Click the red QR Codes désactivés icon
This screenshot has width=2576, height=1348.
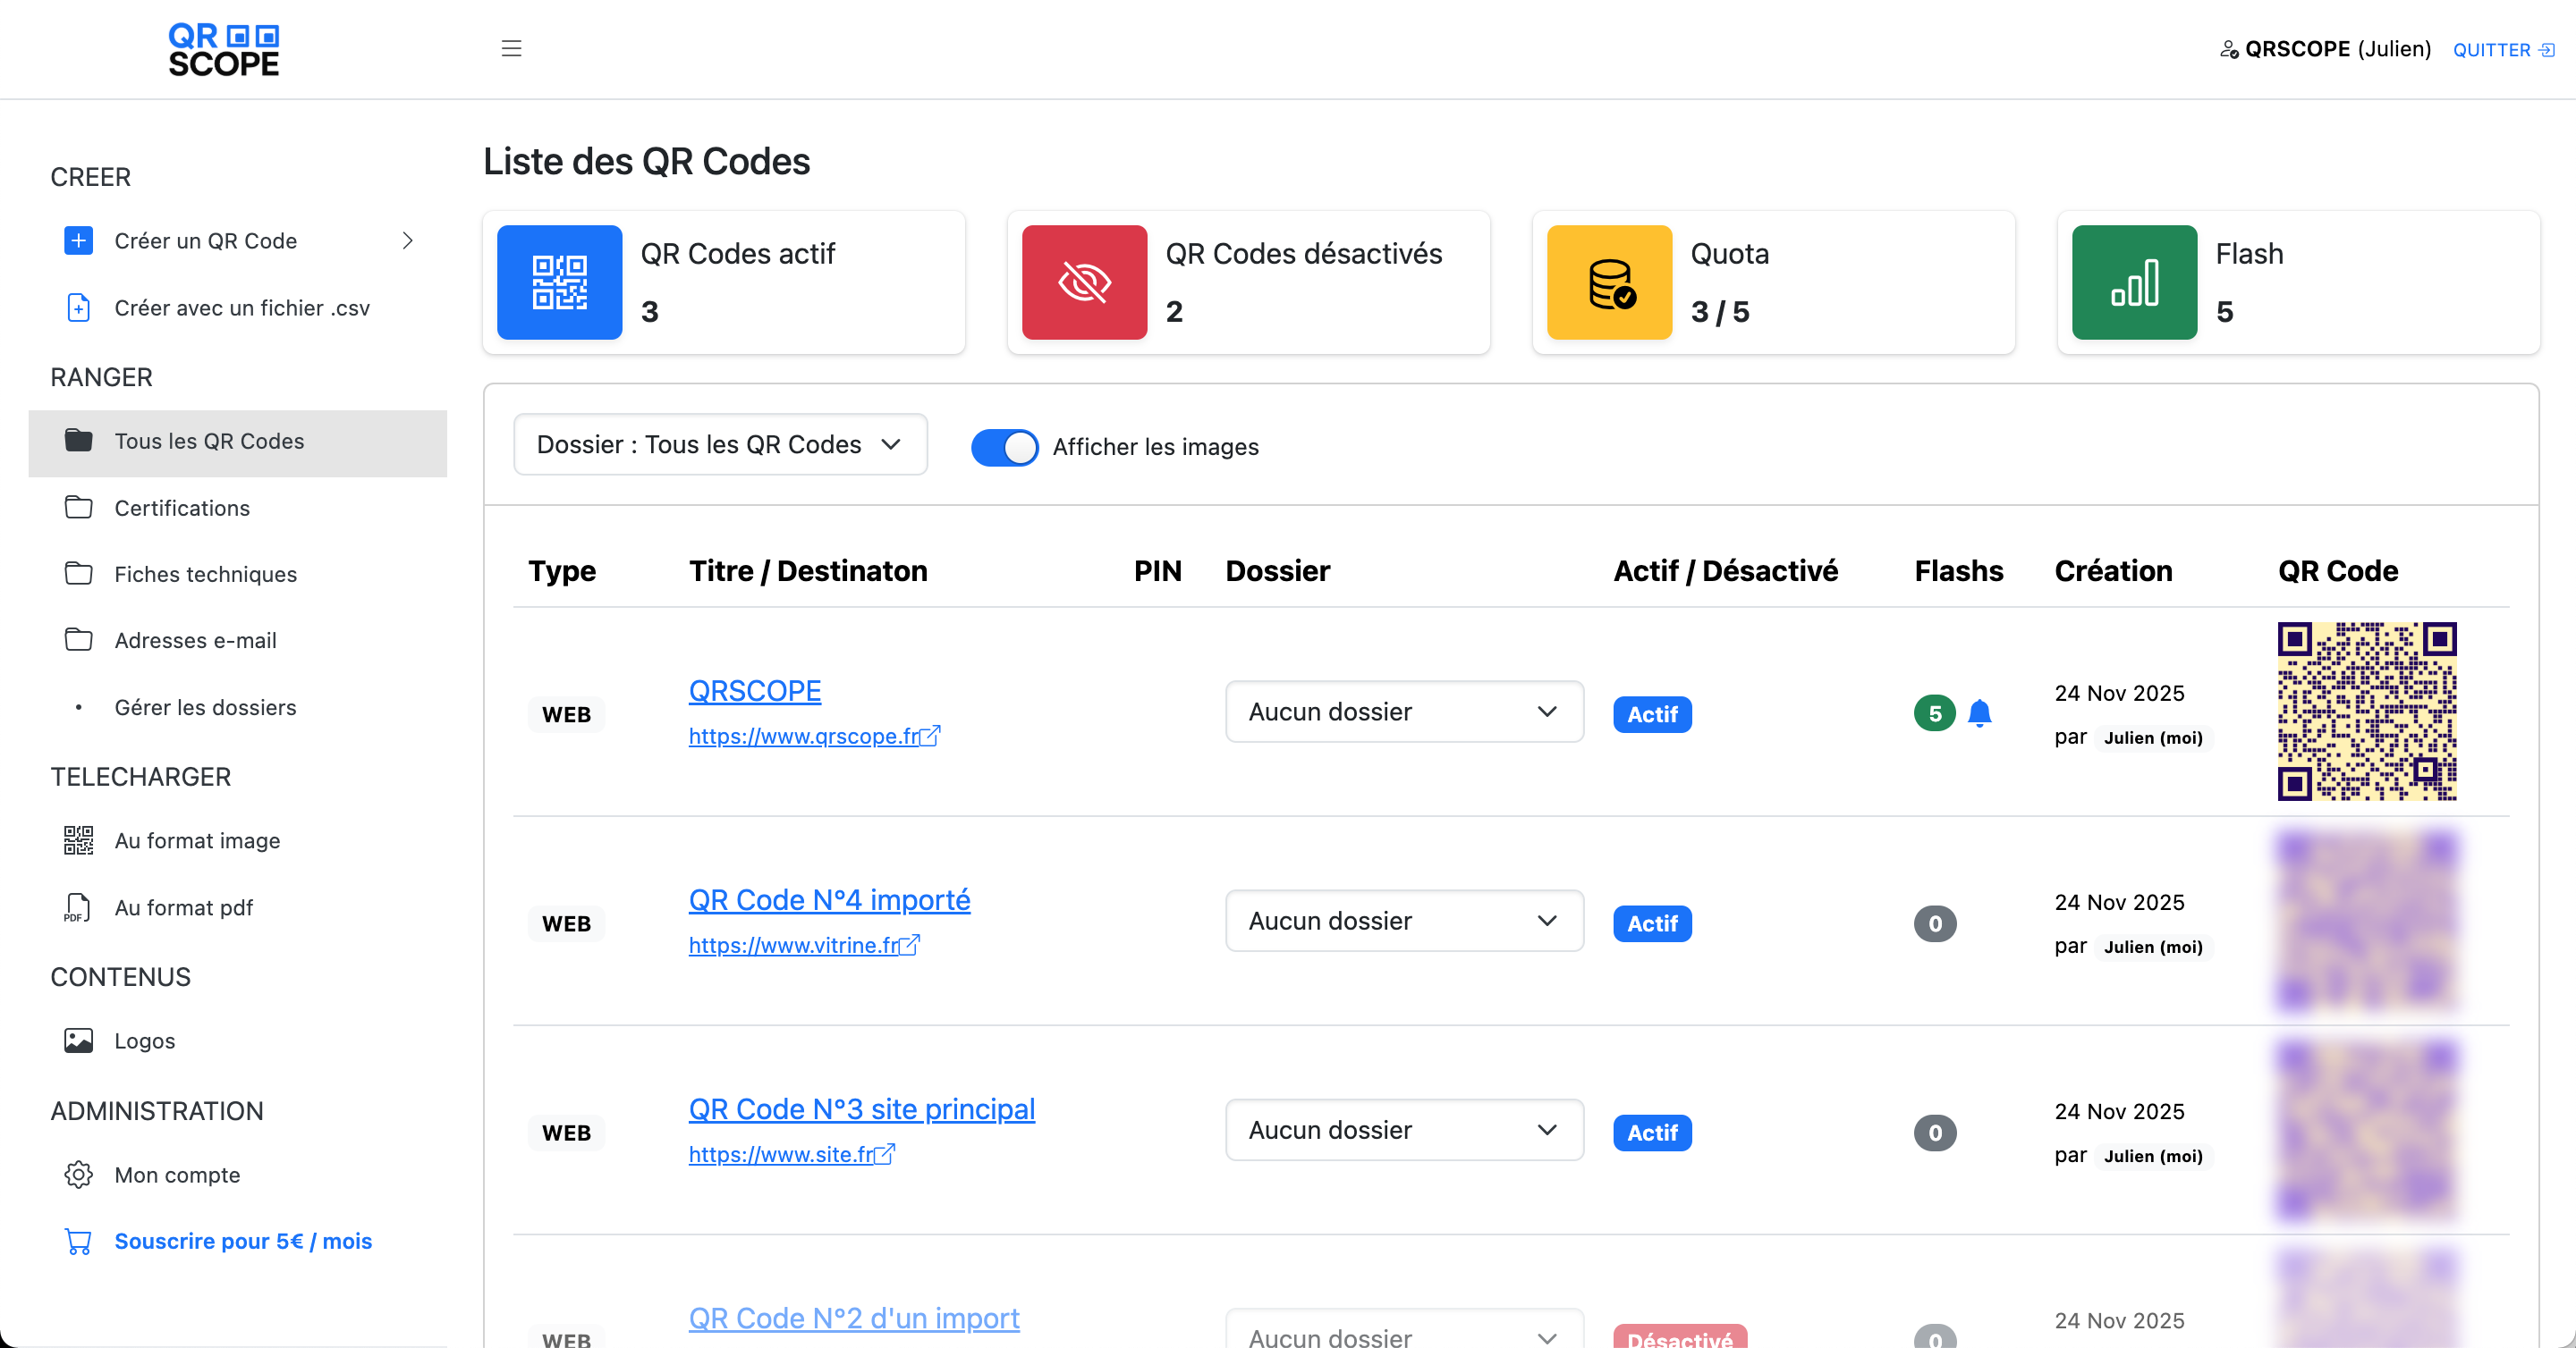click(1084, 282)
